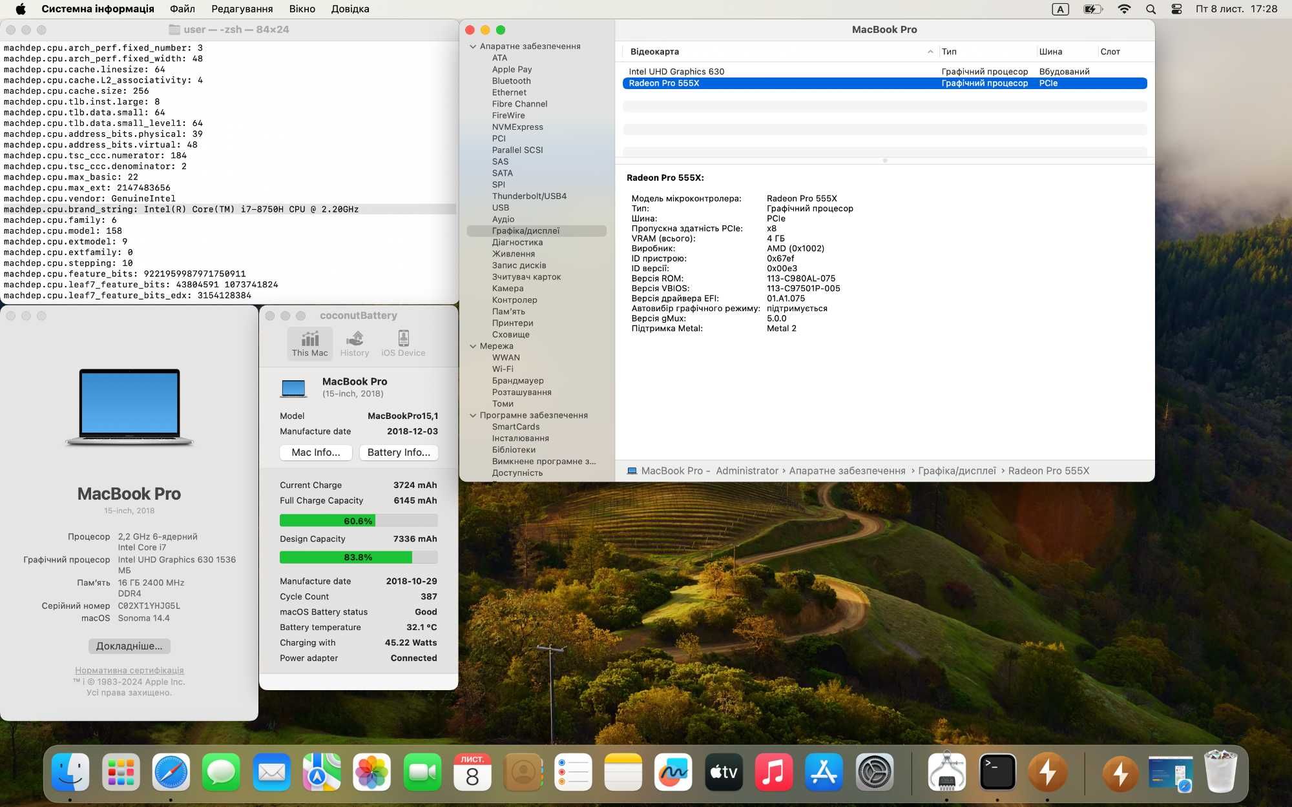Open Photos app in the Dock
The width and height of the screenshot is (1292, 807).
coord(372,771)
